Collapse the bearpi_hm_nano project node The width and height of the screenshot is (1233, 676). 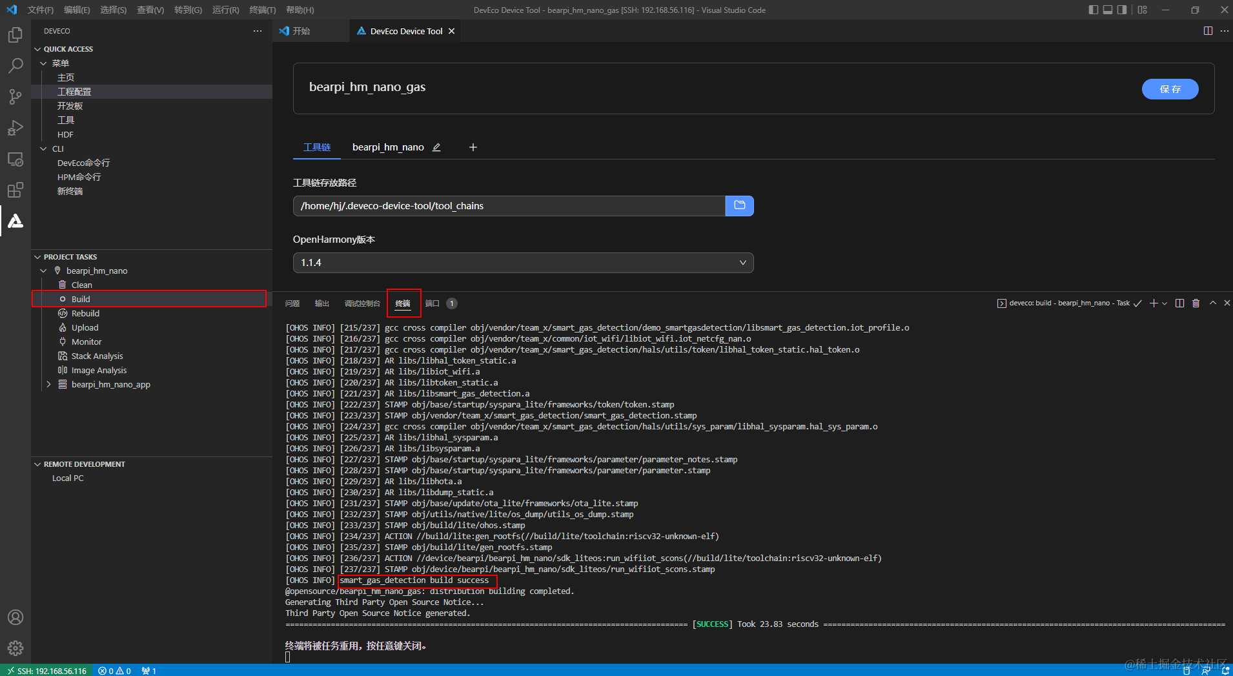click(43, 271)
